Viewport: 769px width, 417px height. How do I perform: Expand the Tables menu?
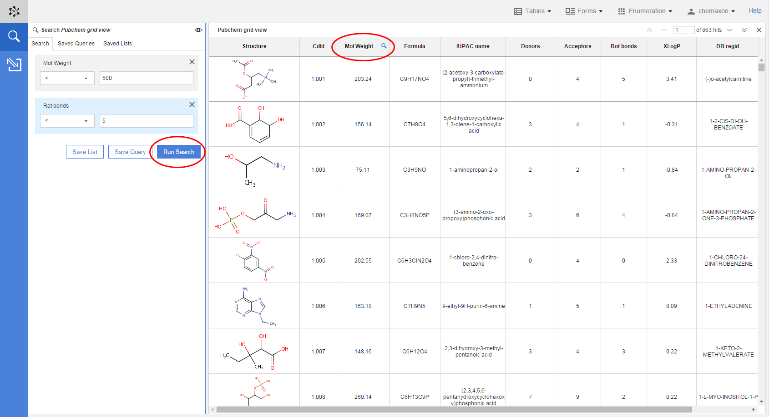coord(532,11)
